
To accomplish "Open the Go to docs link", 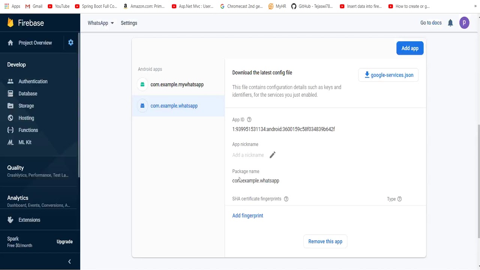I will [x=431, y=23].
